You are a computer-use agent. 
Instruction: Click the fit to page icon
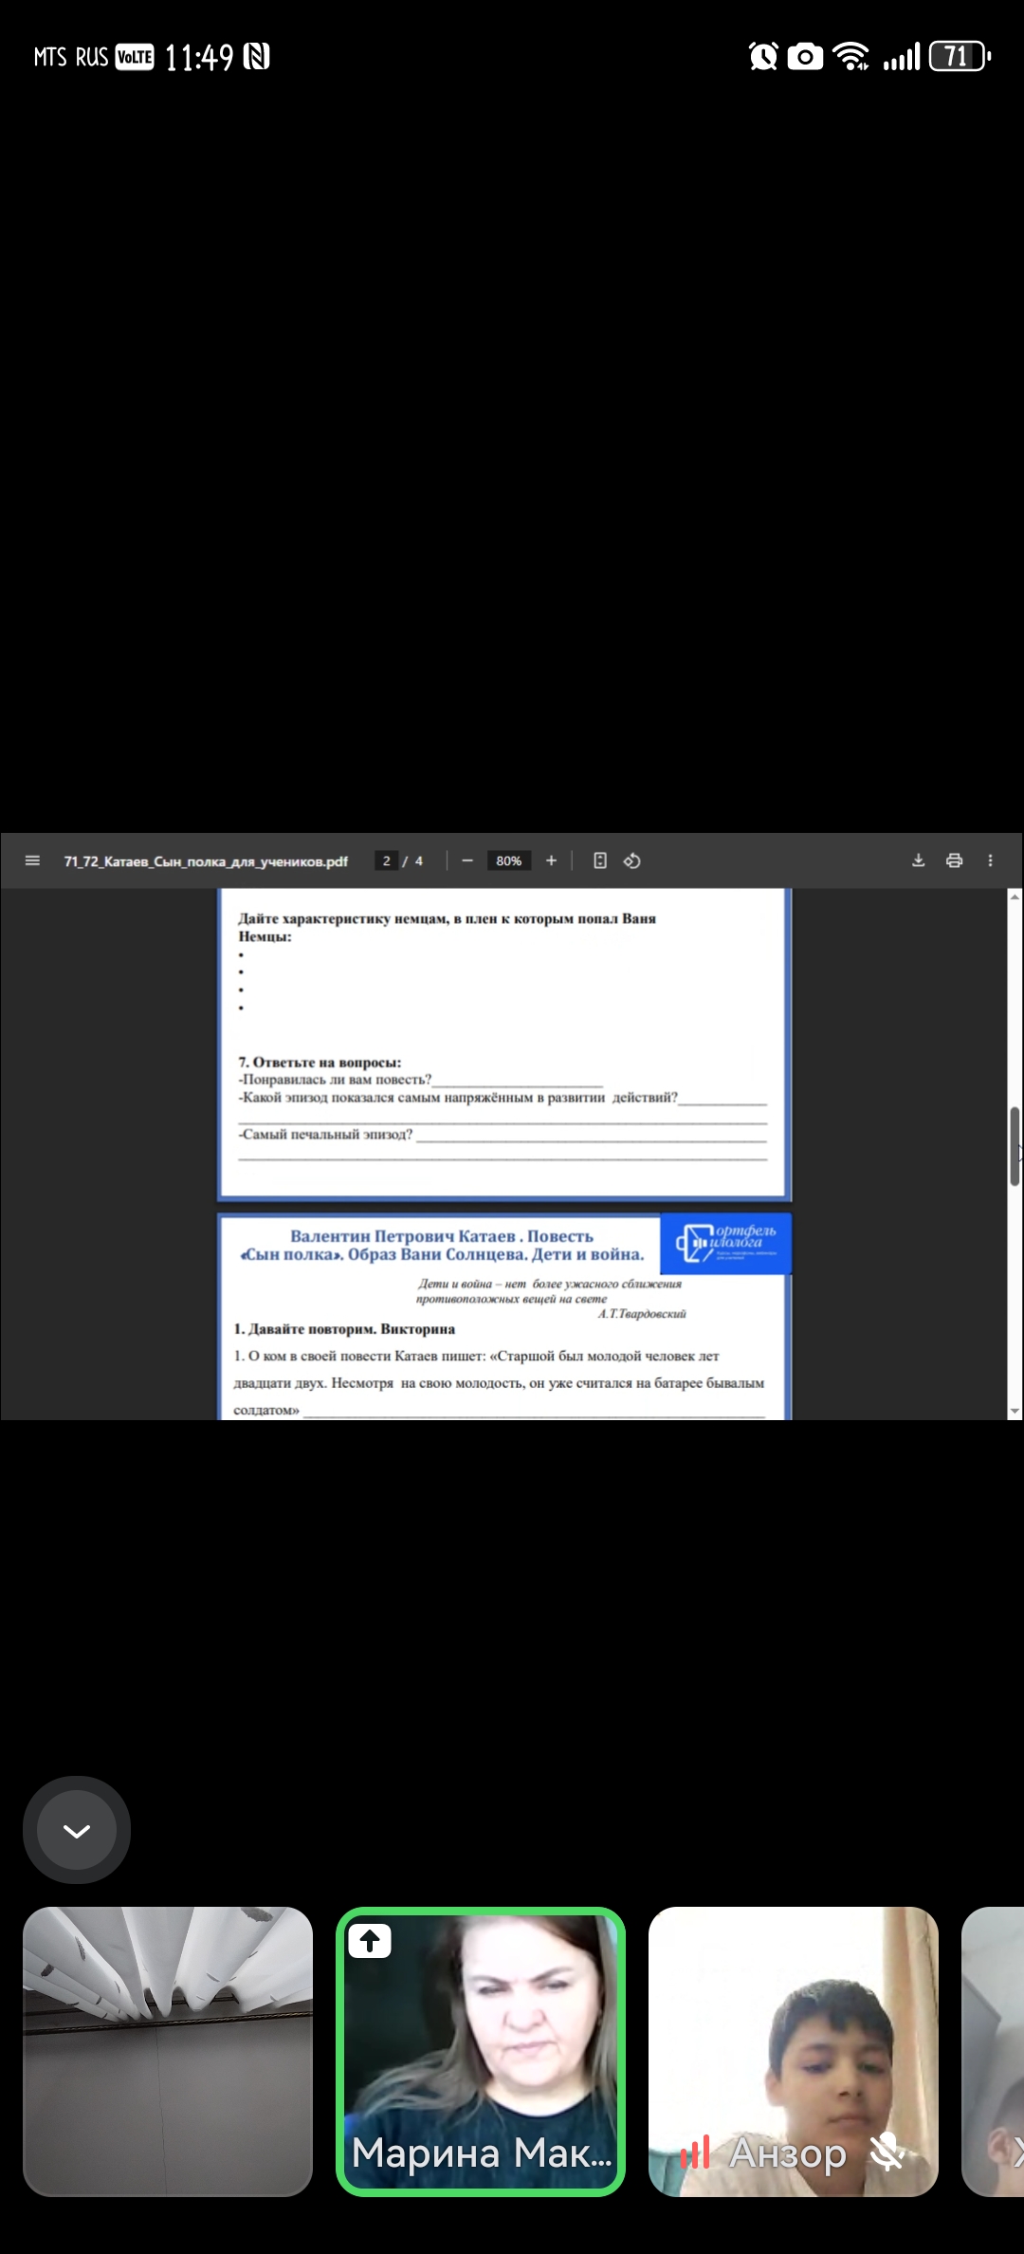(600, 860)
